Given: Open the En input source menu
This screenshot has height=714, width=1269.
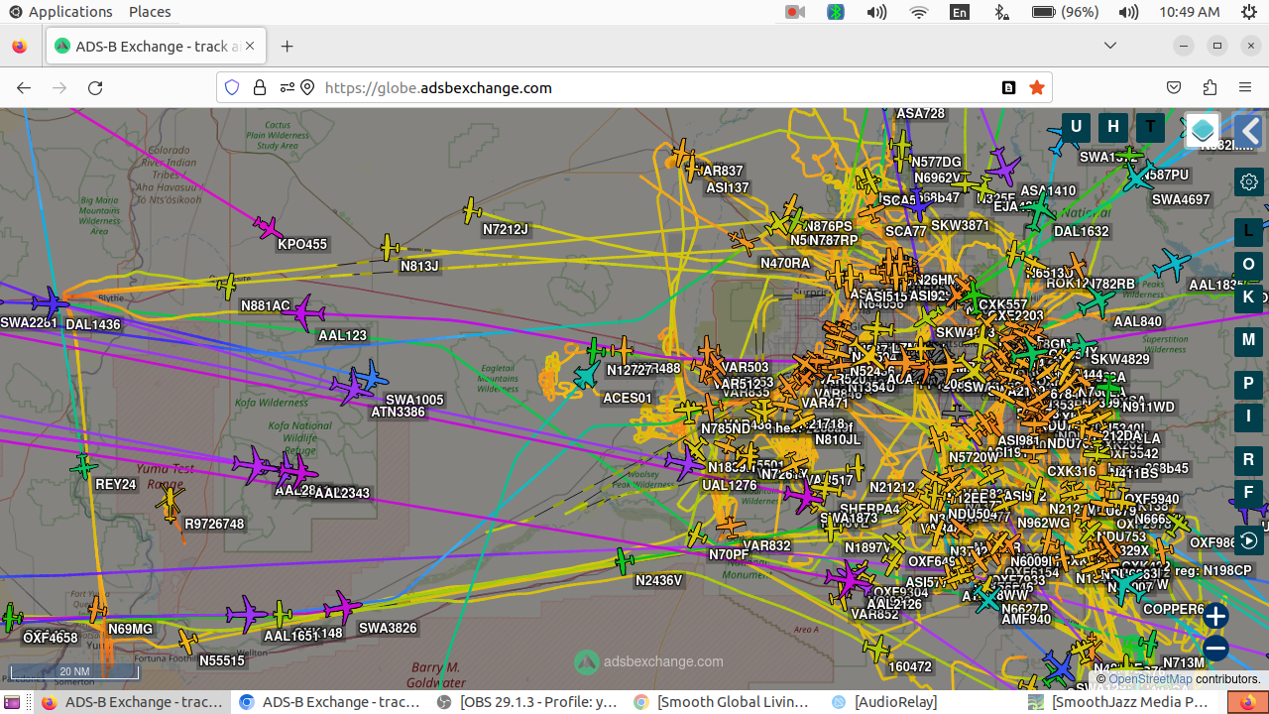Looking at the screenshot, I should pyautogui.click(x=959, y=12).
